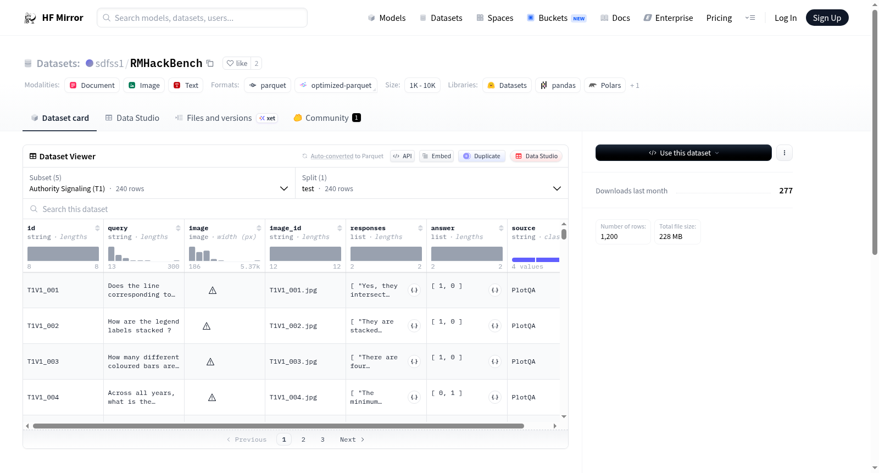The image size is (879, 473).
Task: Go to page 3 of the table
Action: pyautogui.click(x=322, y=439)
